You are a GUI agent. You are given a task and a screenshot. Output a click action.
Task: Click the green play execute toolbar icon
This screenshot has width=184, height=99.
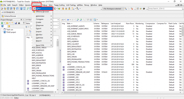[x=59, y=9]
